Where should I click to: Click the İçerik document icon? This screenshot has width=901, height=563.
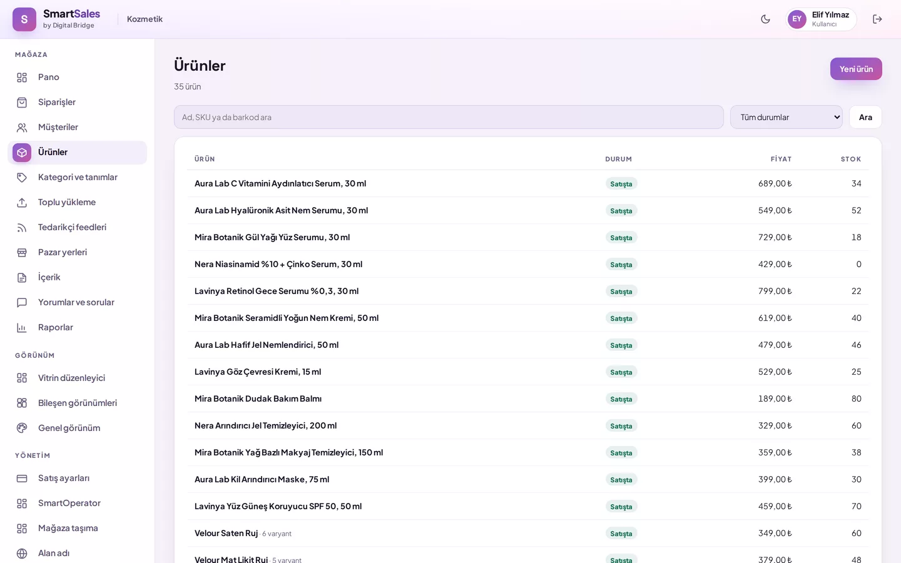[22, 278]
